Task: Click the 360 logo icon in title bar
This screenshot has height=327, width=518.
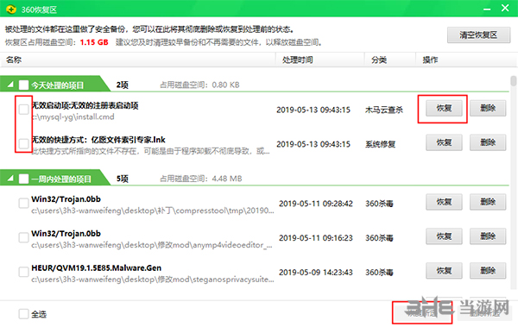Action: [11, 9]
